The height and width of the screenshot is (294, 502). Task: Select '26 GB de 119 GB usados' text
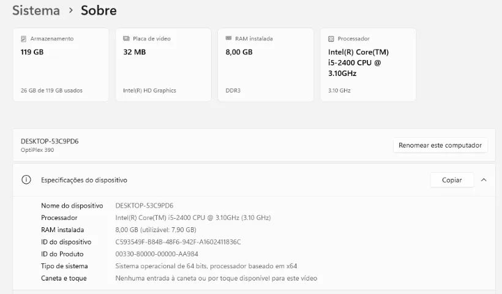point(51,91)
